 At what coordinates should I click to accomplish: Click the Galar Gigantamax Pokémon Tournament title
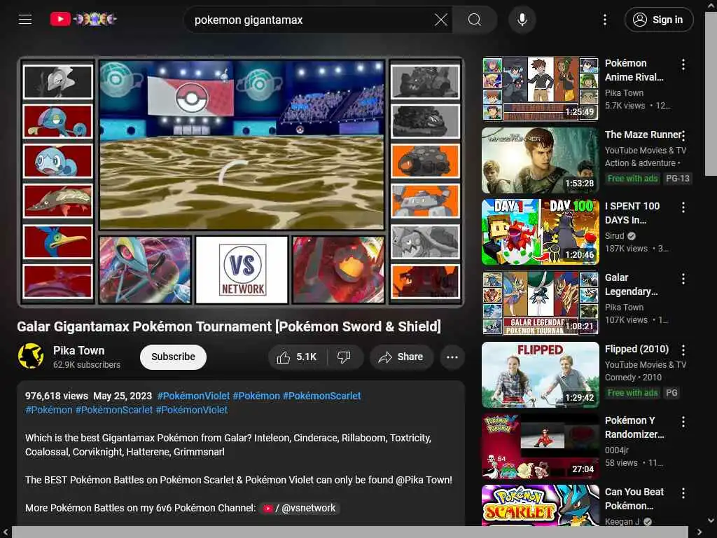point(229,326)
